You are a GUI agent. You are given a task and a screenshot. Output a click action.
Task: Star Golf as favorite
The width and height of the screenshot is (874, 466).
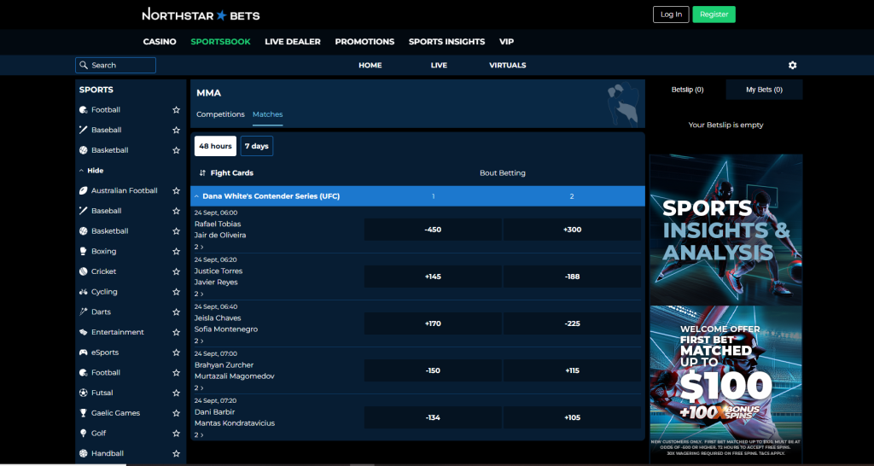pos(176,433)
